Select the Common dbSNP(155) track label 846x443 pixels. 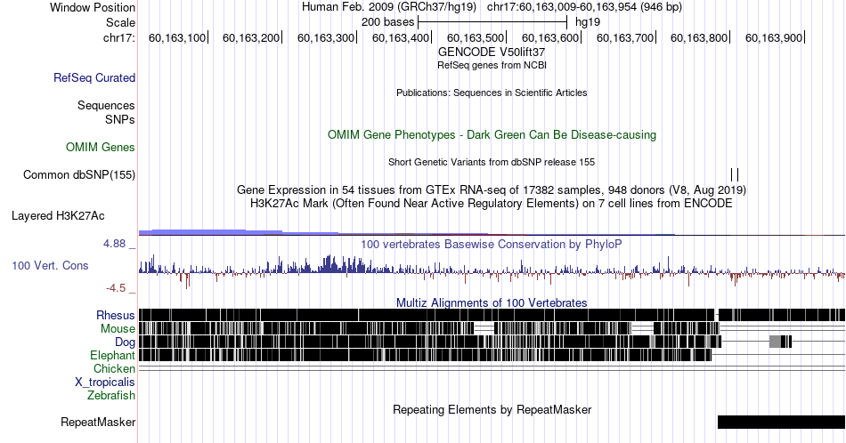pyautogui.click(x=79, y=174)
